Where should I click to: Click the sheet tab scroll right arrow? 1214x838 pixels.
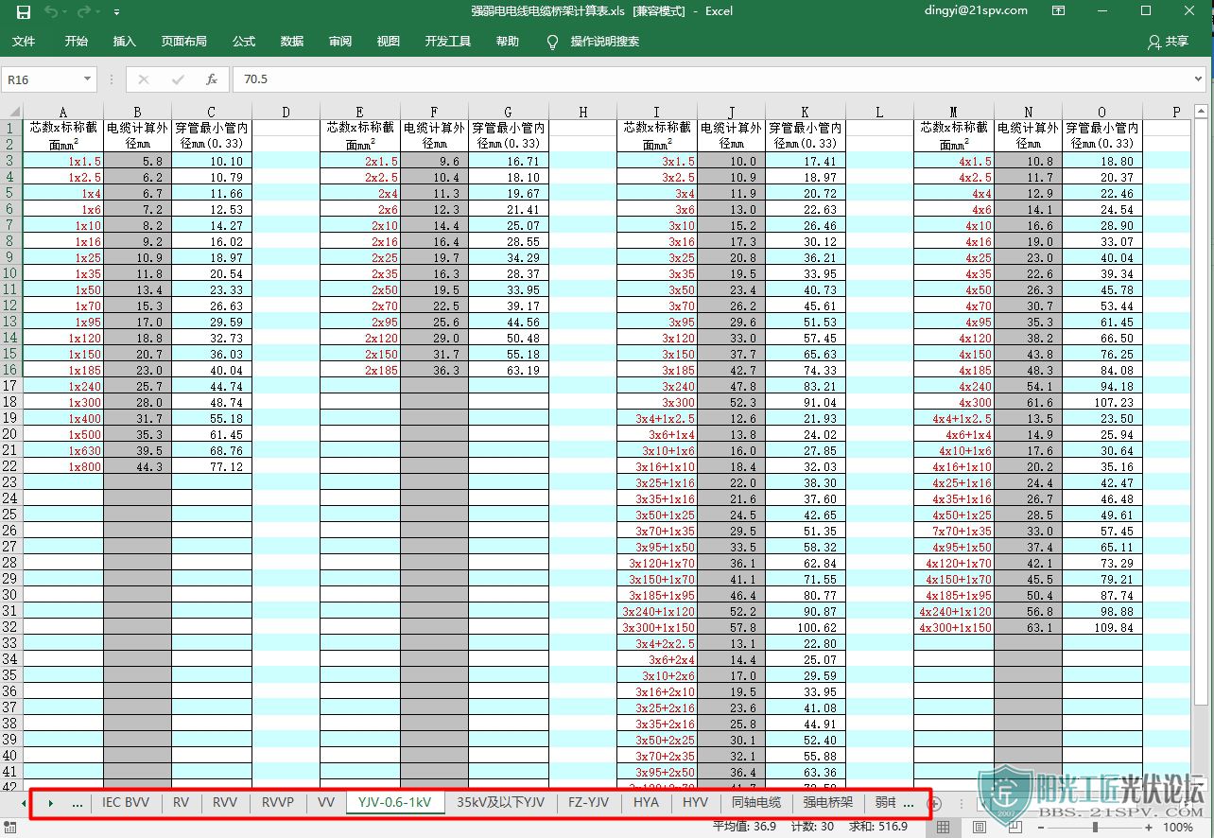click(50, 803)
